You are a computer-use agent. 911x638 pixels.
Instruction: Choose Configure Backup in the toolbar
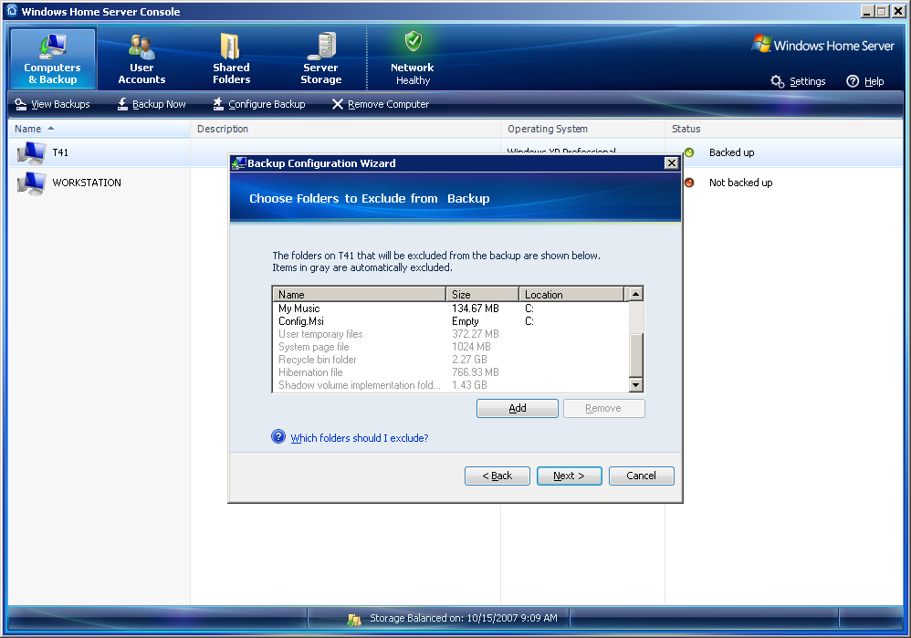(x=259, y=104)
